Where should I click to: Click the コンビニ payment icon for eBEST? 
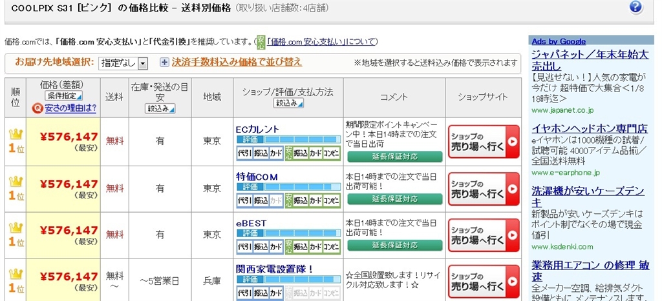coord(332,246)
